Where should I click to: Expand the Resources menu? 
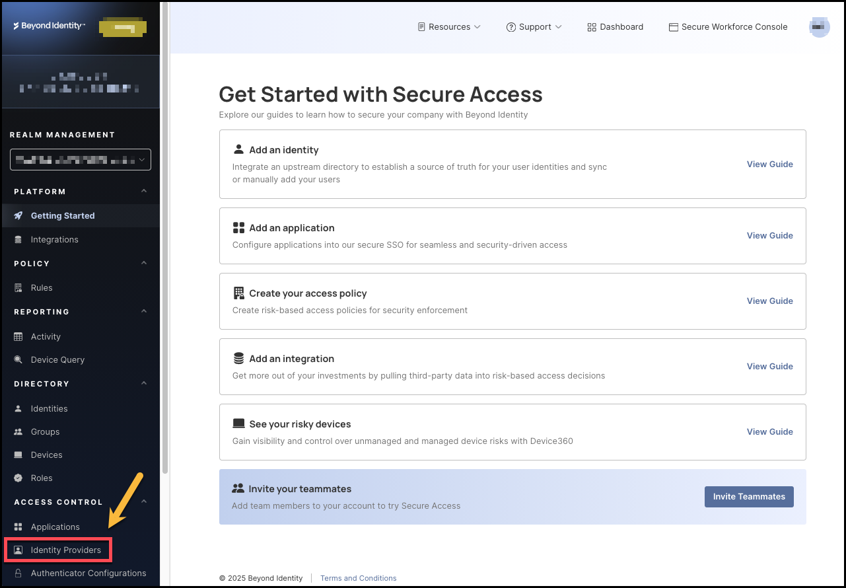449,27
